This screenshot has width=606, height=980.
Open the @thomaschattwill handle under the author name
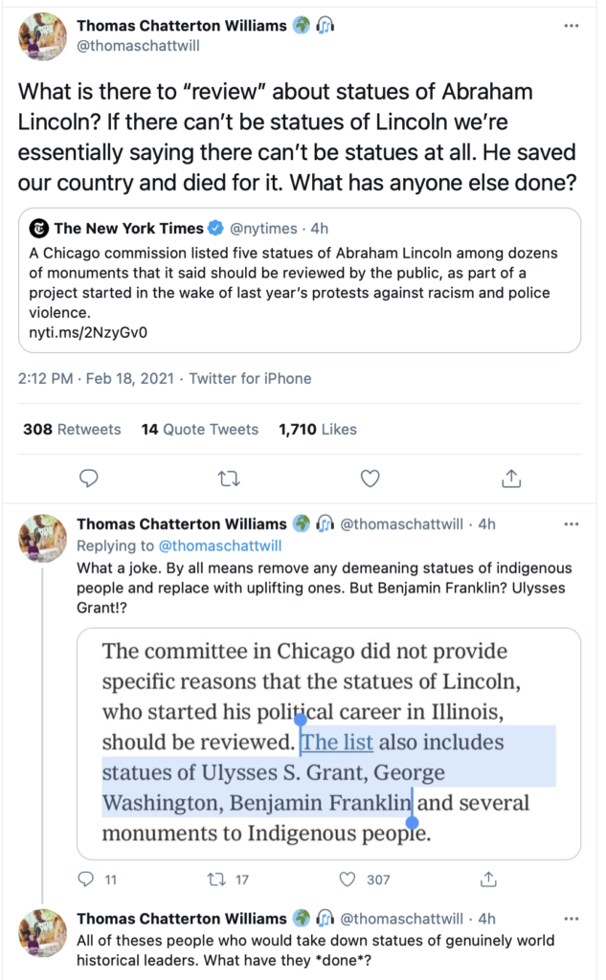[138, 46]
